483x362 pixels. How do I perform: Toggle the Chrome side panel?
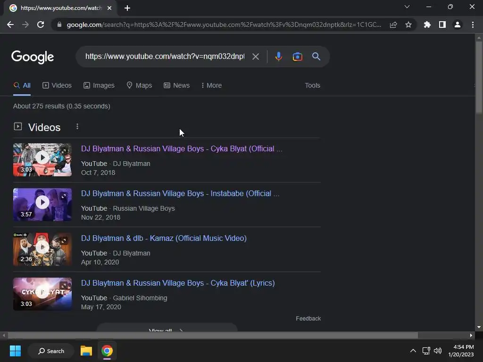pos(442,25)
